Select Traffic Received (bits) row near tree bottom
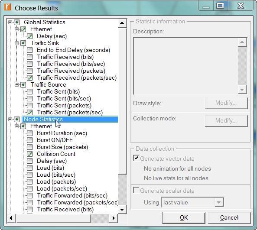 click(x=65, y=209)
